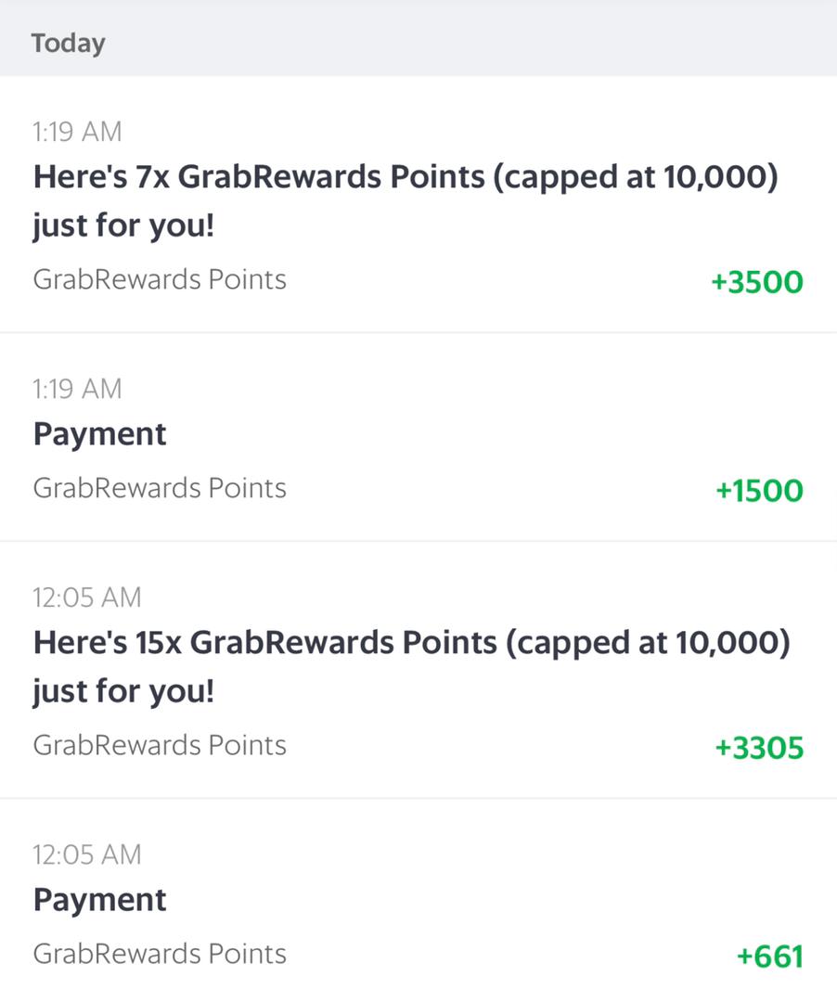837x1002 pixels.
Task: Tap "just for you!" under the 15x bonus
Action: tap(123, 691)
